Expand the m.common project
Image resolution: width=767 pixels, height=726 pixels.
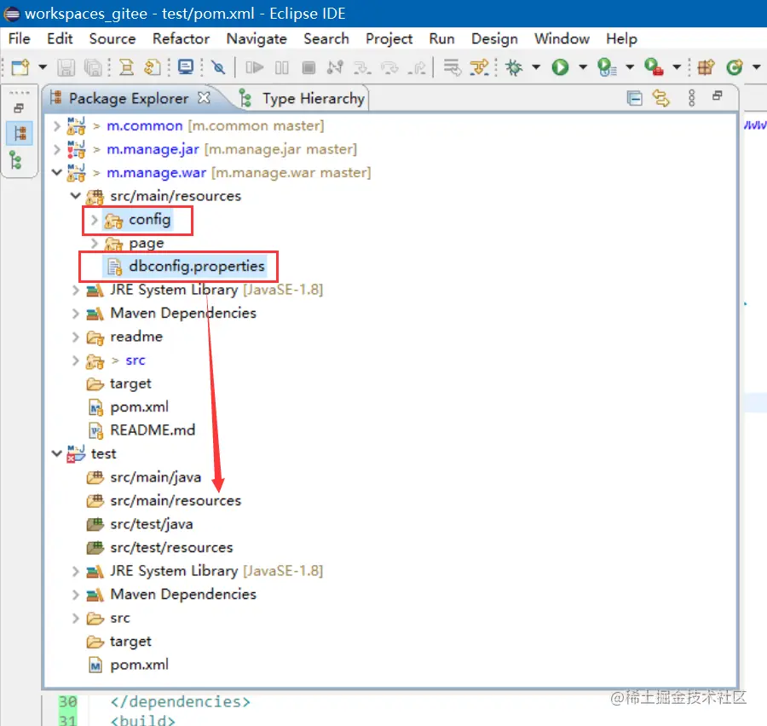(57, 126)
